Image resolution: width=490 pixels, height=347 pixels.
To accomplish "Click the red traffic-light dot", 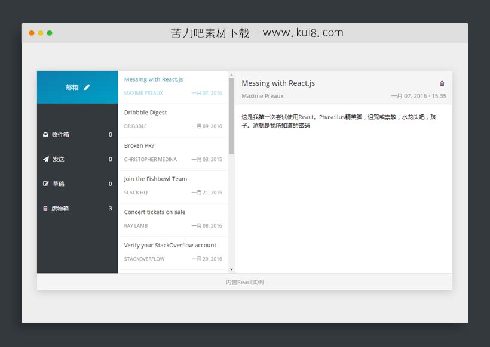I will coord(31,33).
